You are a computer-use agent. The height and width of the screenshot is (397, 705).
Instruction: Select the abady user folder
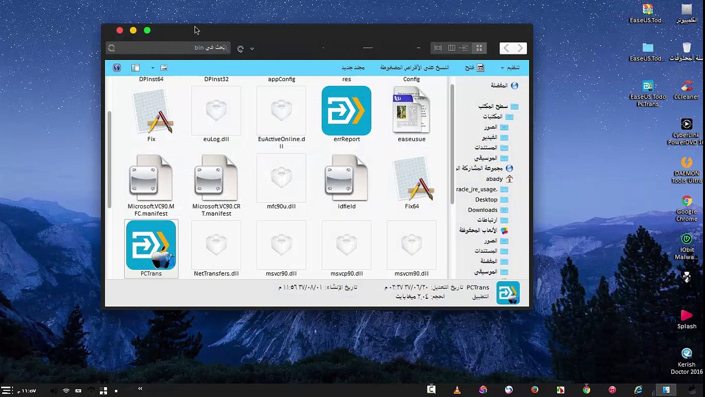[x=499, y=179]
